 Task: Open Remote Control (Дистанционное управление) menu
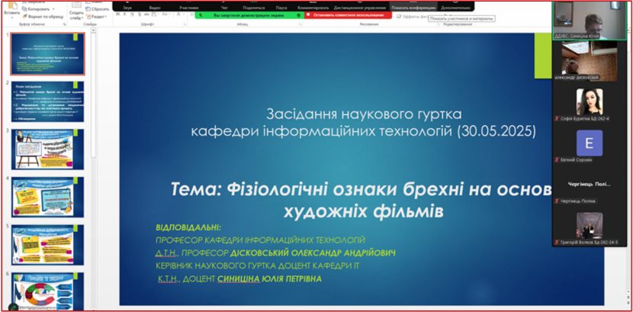(x=359, y=7)
